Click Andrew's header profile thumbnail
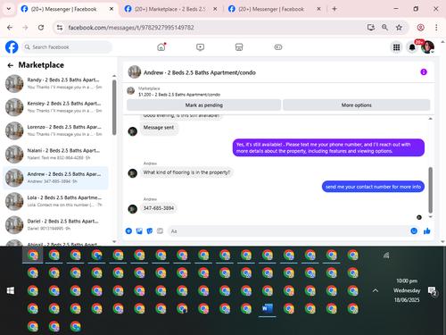446x335 pixels. pos(135,72)
